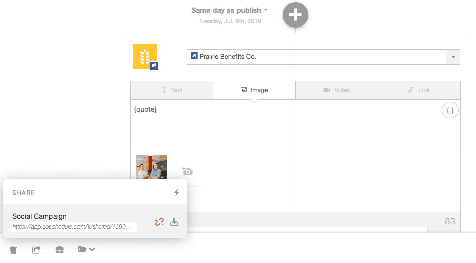Viewport: 476px width, 263px height.
Task: Click the add photo camera icon
Action: [188, 171]
